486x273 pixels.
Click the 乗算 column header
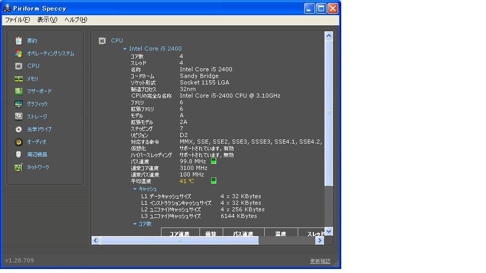[x=211, y=233]
